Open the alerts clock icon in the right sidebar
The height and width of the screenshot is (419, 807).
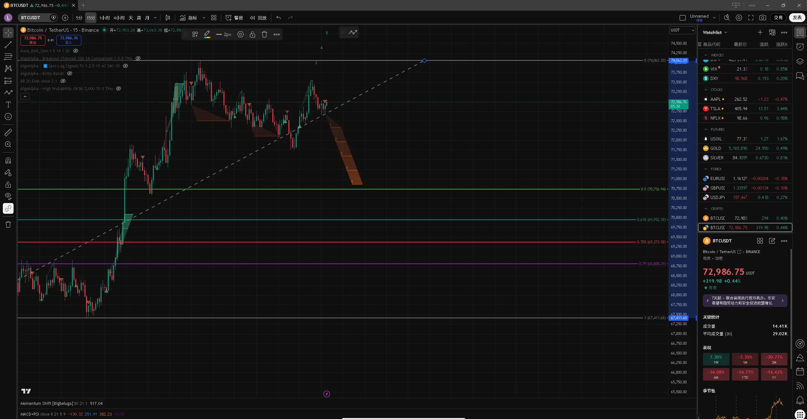(800, 47)
